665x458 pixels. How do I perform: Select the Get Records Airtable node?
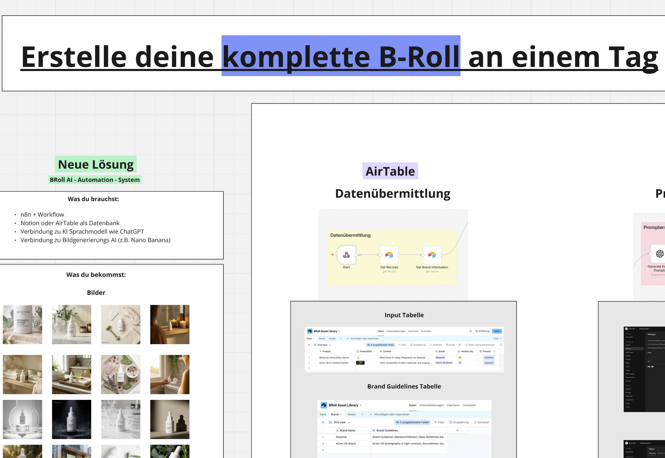tap(389, 255)
